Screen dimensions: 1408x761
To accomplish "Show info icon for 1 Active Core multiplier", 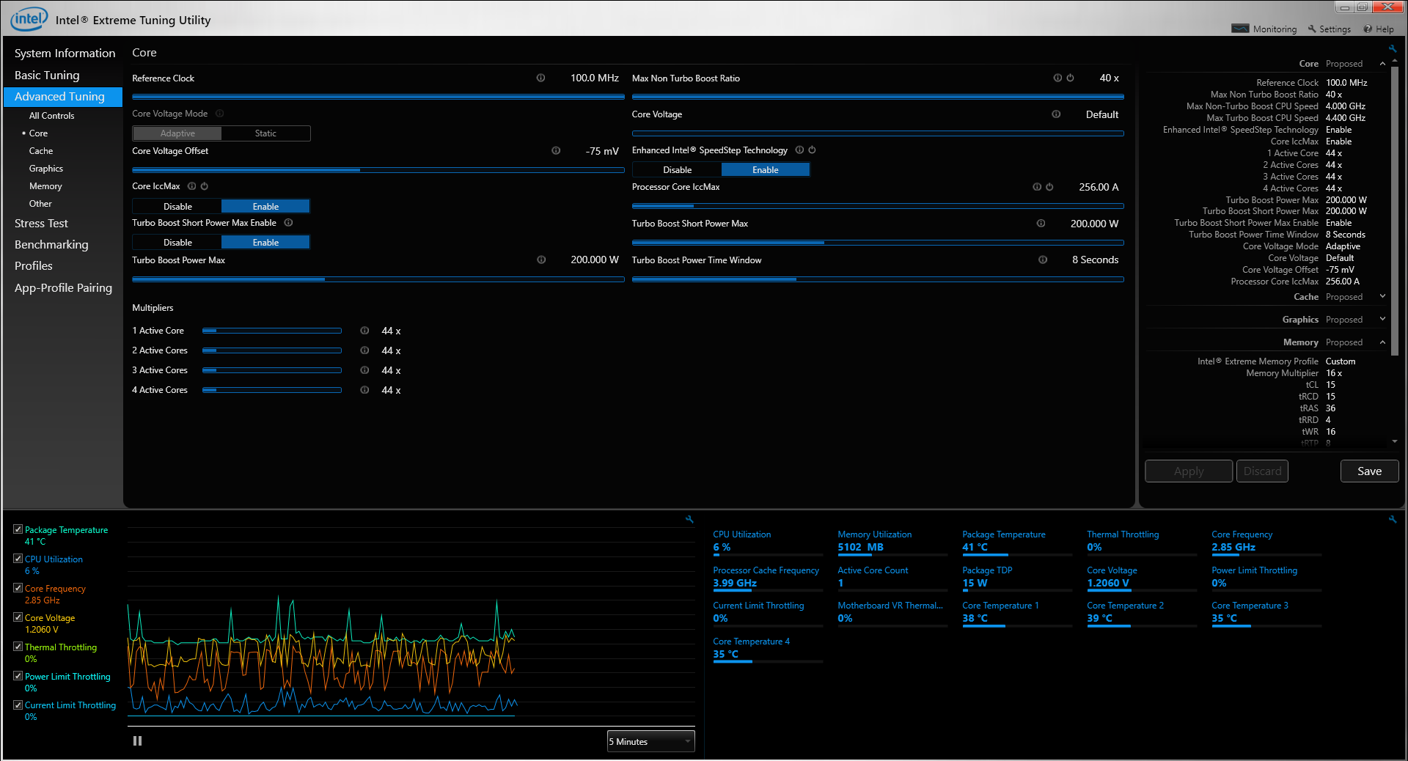I will [x=364, y=331].
